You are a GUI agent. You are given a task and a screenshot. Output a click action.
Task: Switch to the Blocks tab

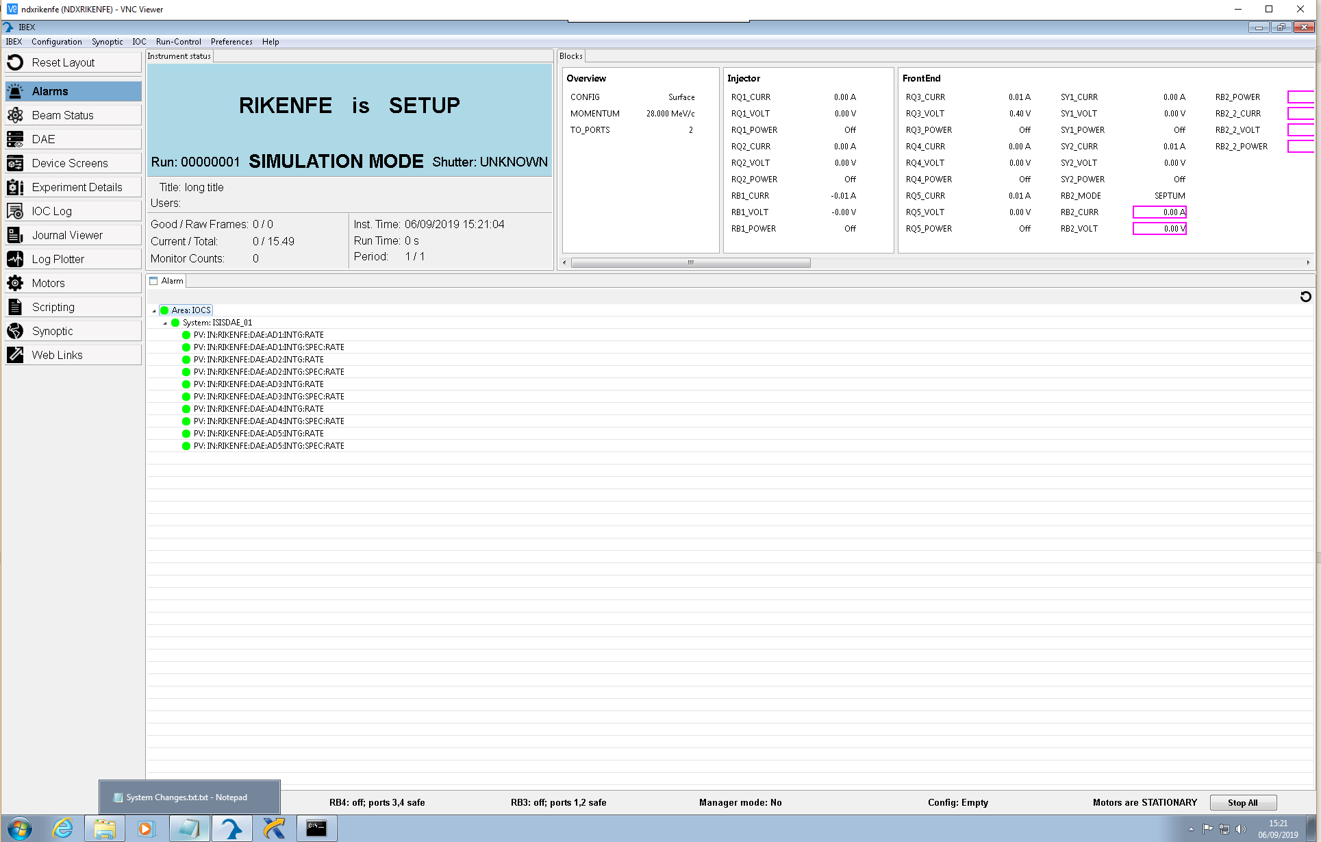coord(570,55)
